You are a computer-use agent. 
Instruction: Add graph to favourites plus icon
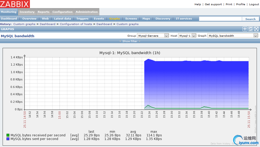(x=245, y=29)
